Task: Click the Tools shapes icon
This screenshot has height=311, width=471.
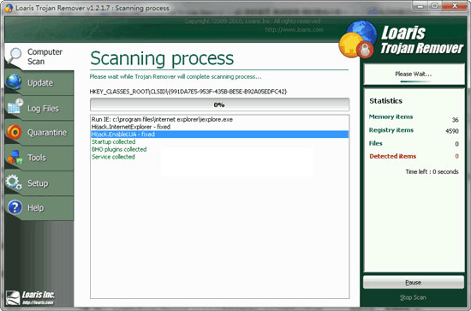Action: coord(15,157)
